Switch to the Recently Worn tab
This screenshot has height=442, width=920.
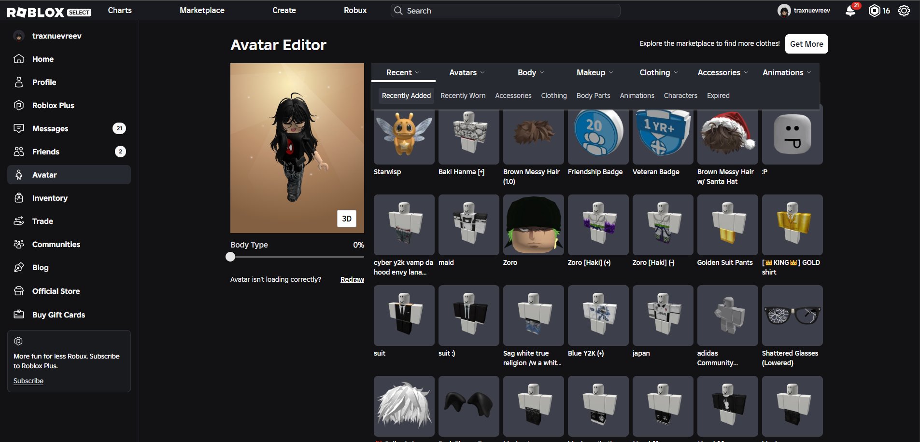pos(463,96)
